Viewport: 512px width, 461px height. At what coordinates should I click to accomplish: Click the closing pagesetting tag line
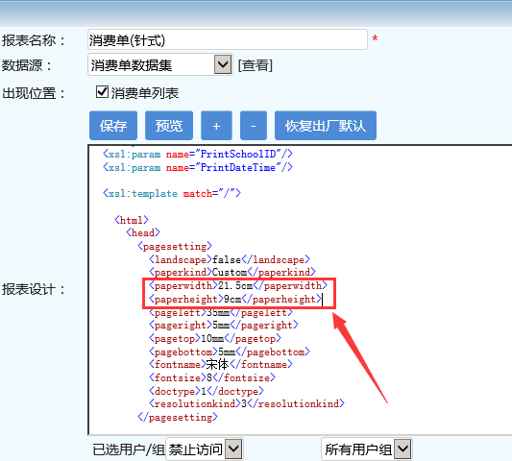coord(178,417)
